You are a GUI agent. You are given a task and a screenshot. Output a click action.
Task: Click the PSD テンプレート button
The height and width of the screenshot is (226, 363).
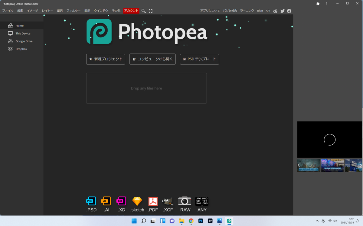point(199,59)
